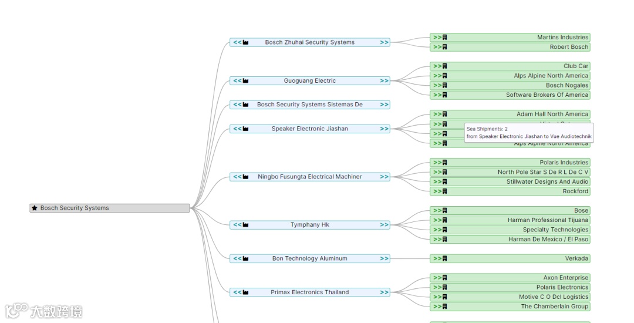Click the star icon beside Bosch Security Systems

(35, 208)
